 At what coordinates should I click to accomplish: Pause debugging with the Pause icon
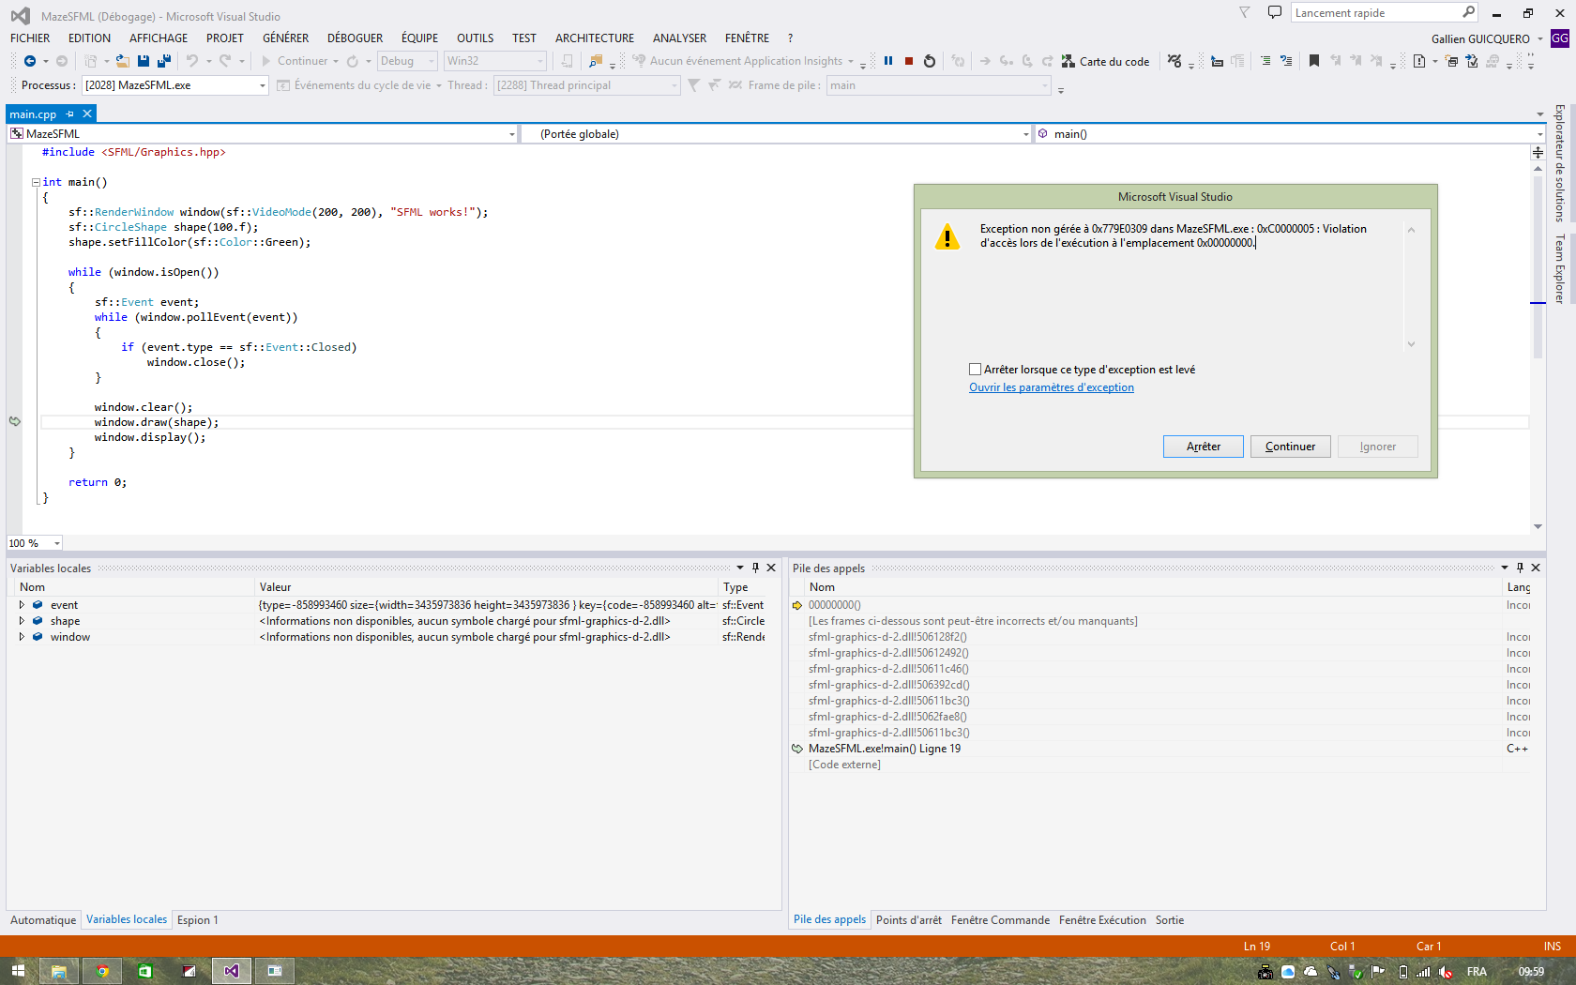tap(887, 60)
